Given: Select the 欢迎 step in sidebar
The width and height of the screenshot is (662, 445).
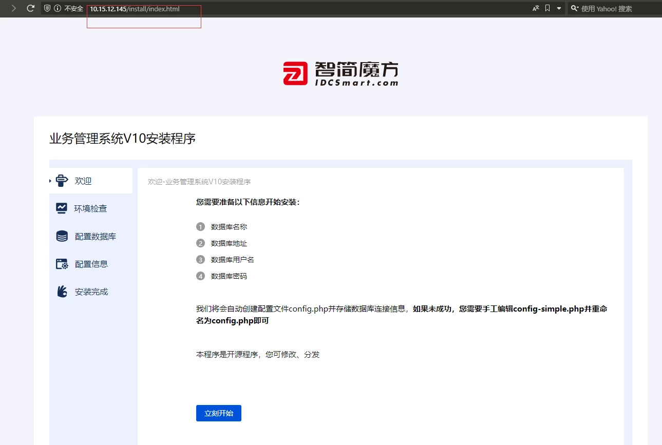Looking at the screenshot, I should [x=83, y=181].
